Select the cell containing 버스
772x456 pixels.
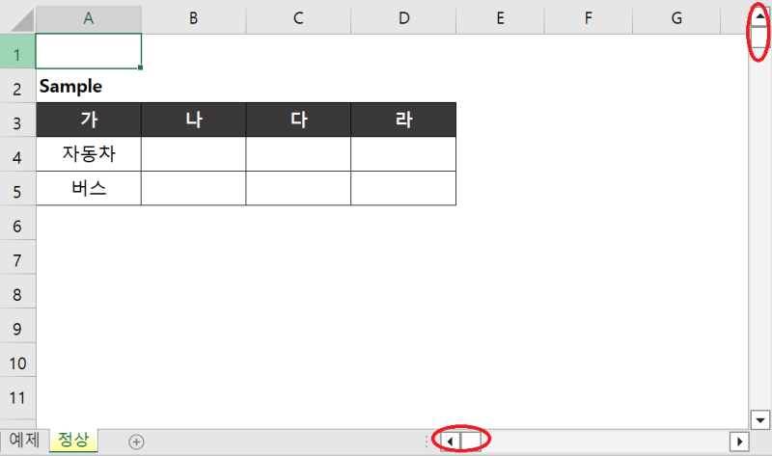[x=89, y=188]
